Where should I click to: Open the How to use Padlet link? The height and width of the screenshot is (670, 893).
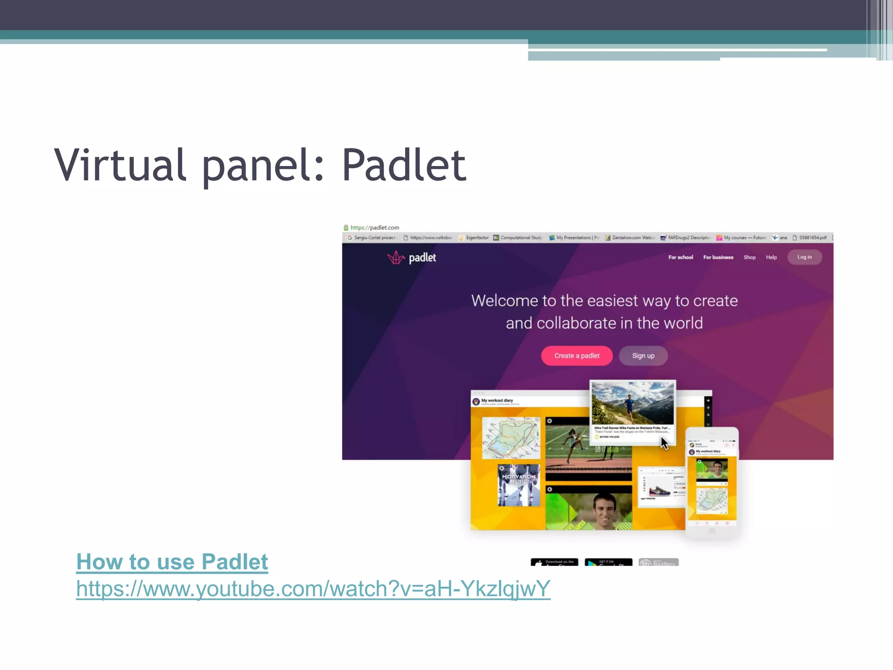coord(172,562)
